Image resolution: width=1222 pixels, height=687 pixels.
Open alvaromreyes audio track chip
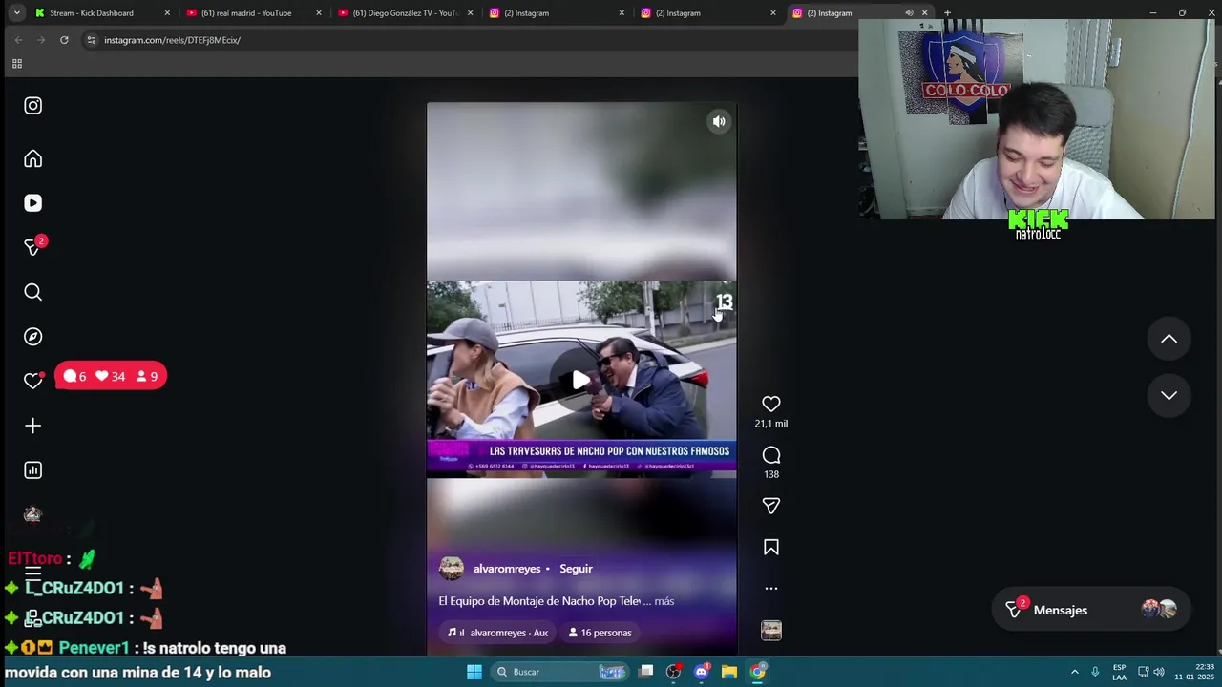[497, 633]
